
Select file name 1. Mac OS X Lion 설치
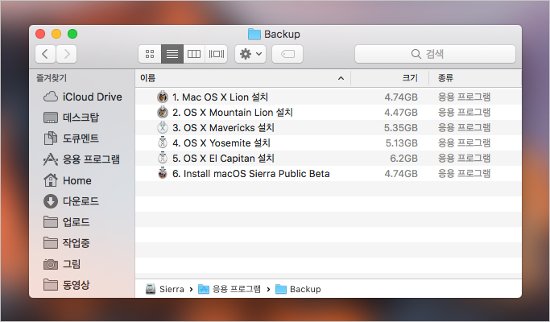(x=221, y=97)
